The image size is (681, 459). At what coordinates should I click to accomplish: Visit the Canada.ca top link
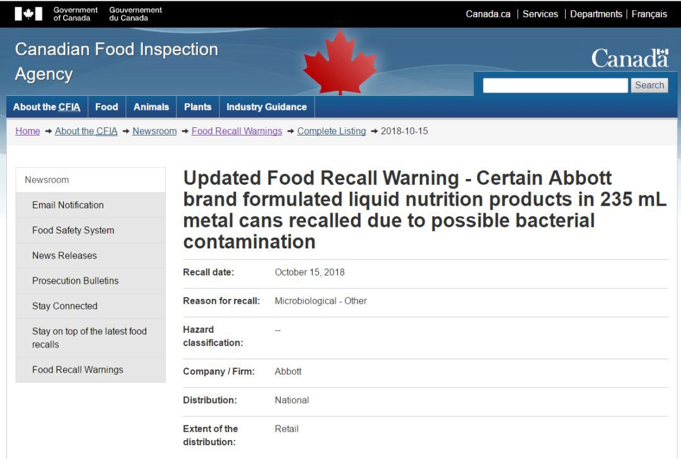(488, 14)
